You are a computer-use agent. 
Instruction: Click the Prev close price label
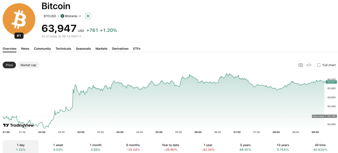coord(319,116)
